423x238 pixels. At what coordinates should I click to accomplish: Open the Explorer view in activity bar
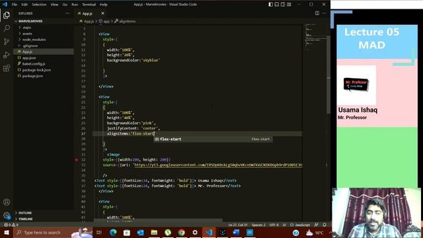click(x=7, y=15)
